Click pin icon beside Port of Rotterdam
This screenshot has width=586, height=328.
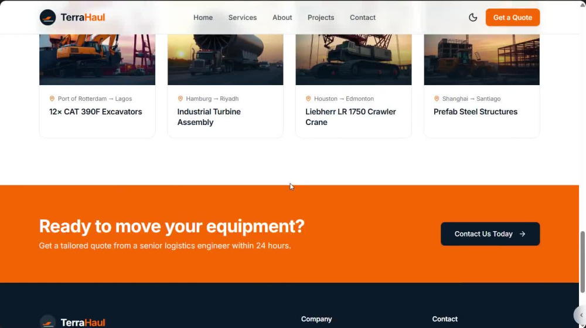52,99
